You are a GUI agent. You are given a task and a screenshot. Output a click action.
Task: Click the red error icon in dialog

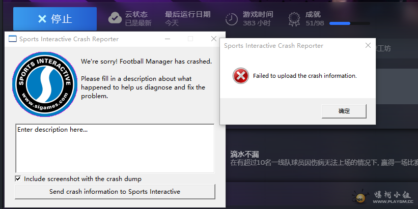[x=240, y=76]
